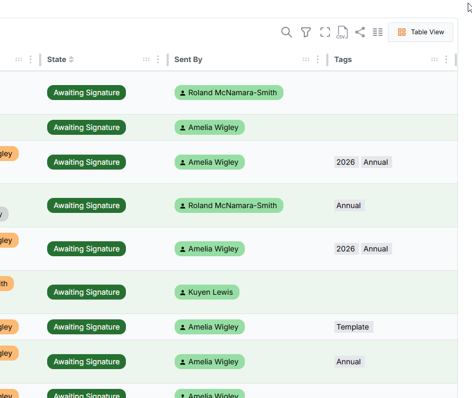Click the Kuyen Lewis sender chip
Screen dimensions: 472x398
207,292
